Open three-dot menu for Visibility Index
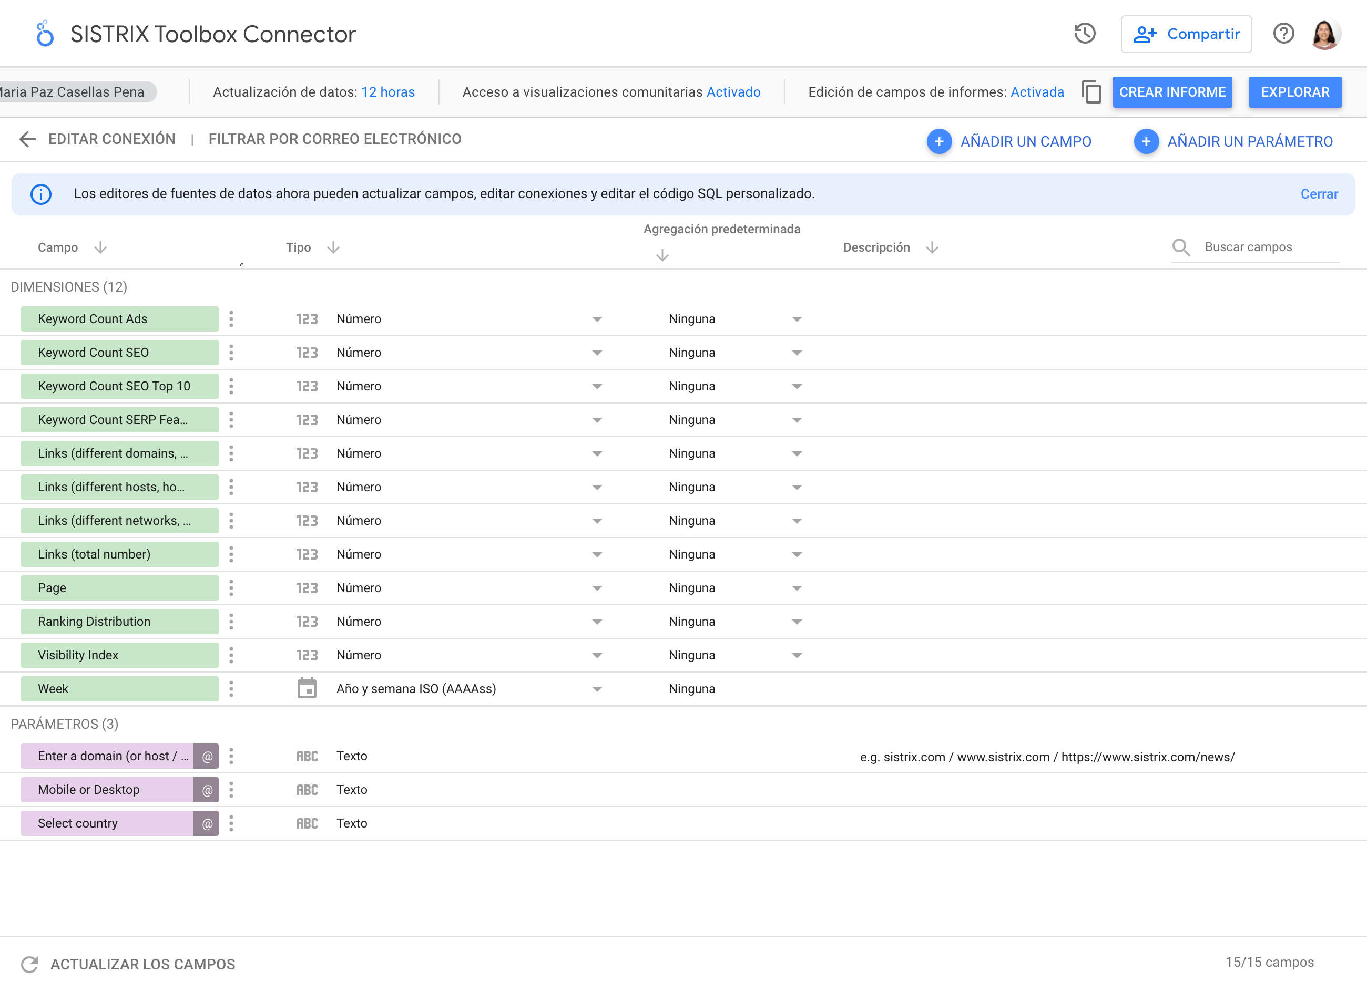The image size is (1367, 992). point(231,655)
